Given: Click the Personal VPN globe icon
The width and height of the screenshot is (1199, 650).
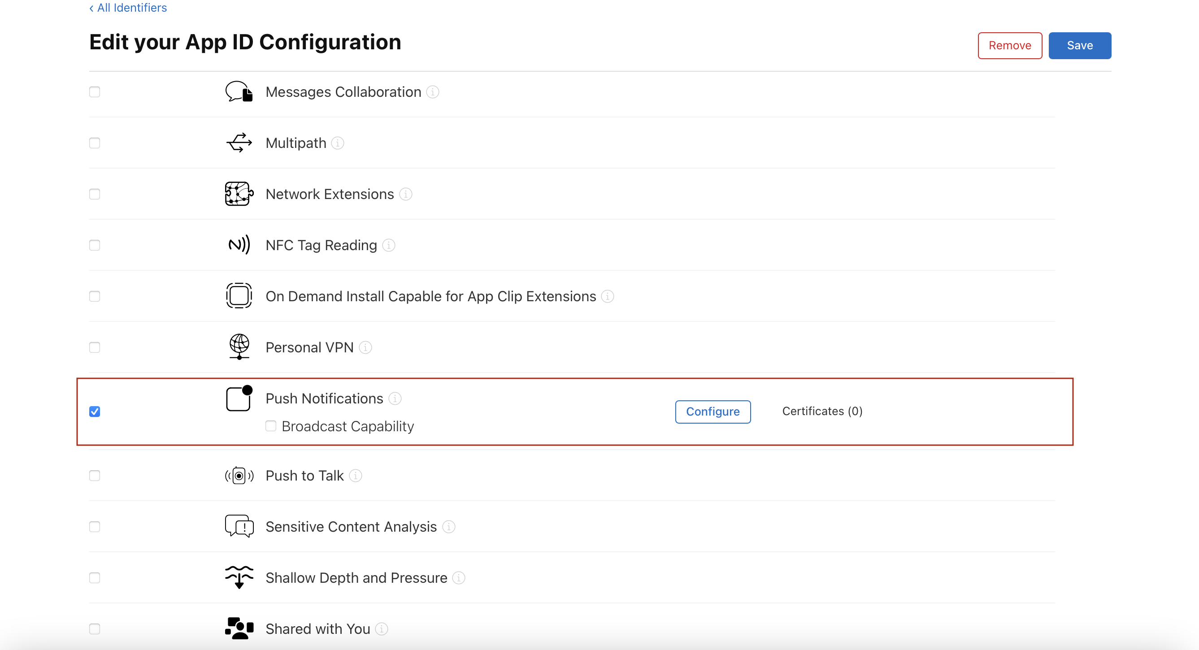Looking at the screenshot, I should [x=239, y=347].
